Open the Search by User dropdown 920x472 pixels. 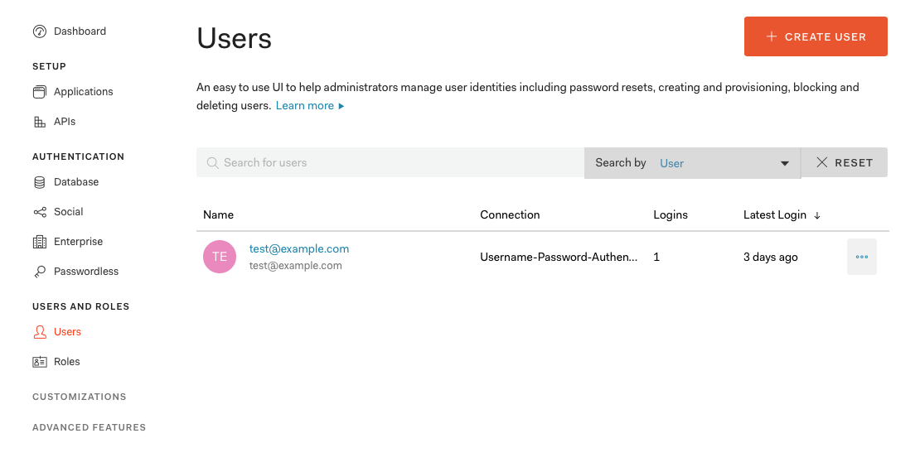coord(692,163)
